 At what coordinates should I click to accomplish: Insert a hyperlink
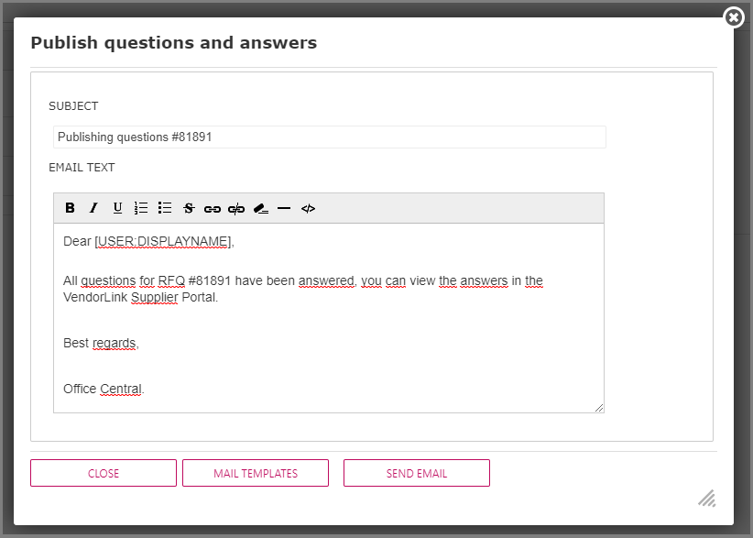coord(213,209)
